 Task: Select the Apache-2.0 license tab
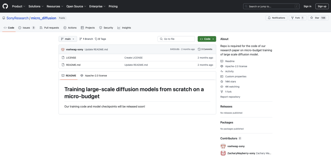pos(94,76)
